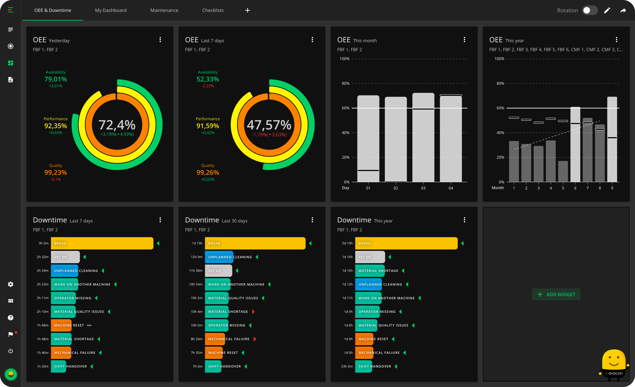Click red trend arrow beside MECHANICAL FALIURE, Last 30 days
This screenshot has height=387, width=635.
tap(255, 339)
